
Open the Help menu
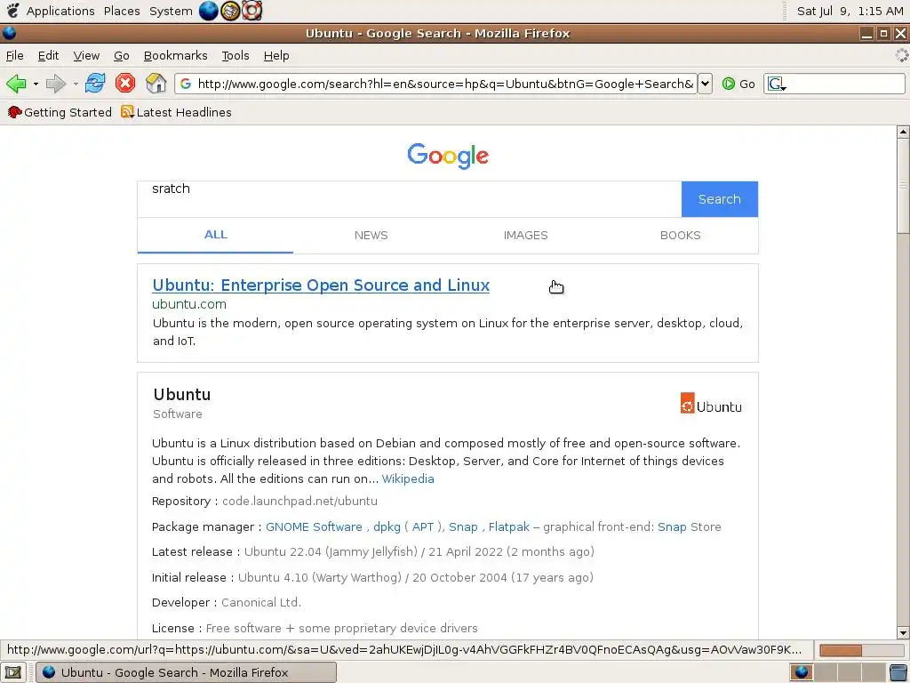pyautogui.click(x=276, y=56)
